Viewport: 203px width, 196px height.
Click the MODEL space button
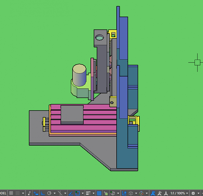click(x=3, y=193)
